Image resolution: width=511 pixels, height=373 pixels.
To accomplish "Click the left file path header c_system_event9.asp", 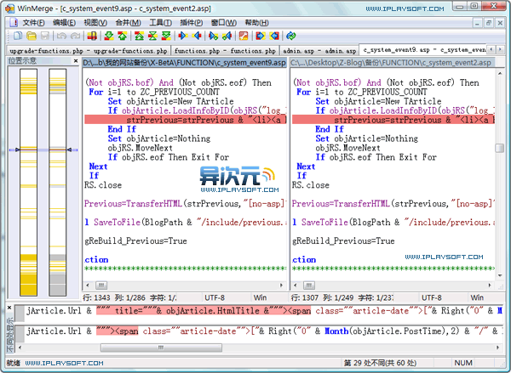I will pyautogui.click(x=185, y=62).
